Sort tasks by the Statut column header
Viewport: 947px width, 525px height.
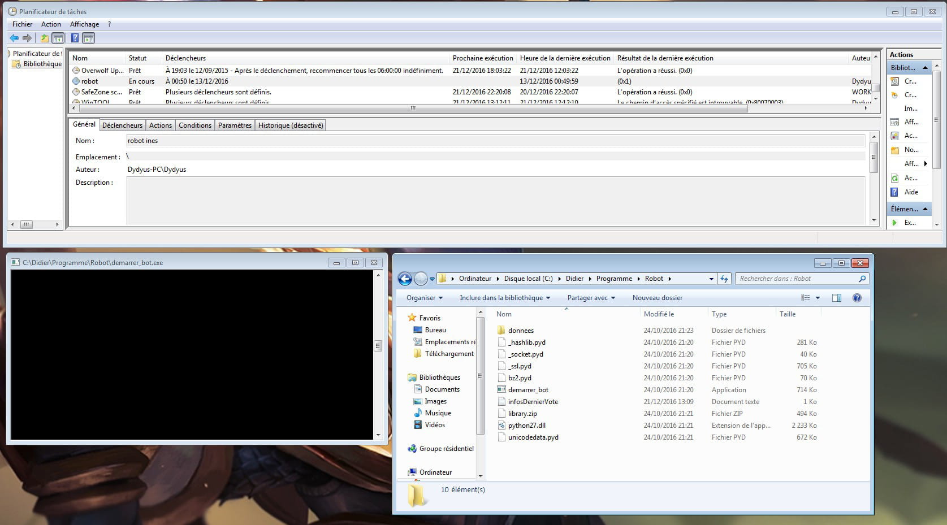coord(144,58)
